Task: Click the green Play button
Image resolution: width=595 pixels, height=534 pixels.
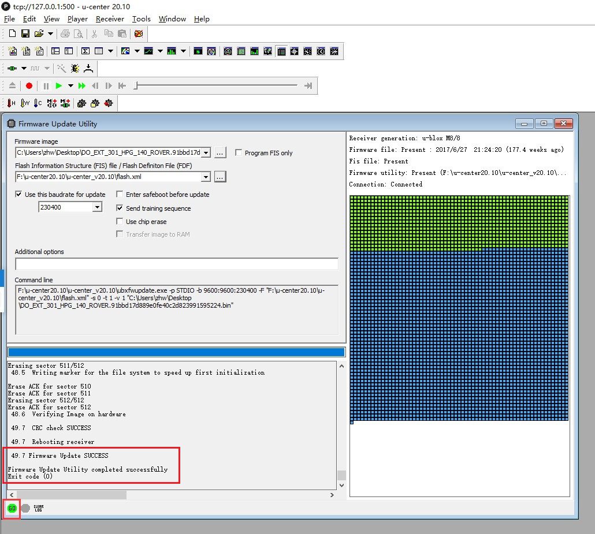Action: pos(58,85)
